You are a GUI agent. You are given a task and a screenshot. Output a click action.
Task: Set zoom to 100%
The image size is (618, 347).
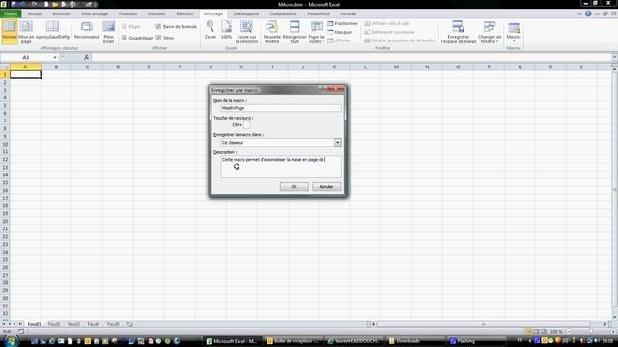coord(226,30)
